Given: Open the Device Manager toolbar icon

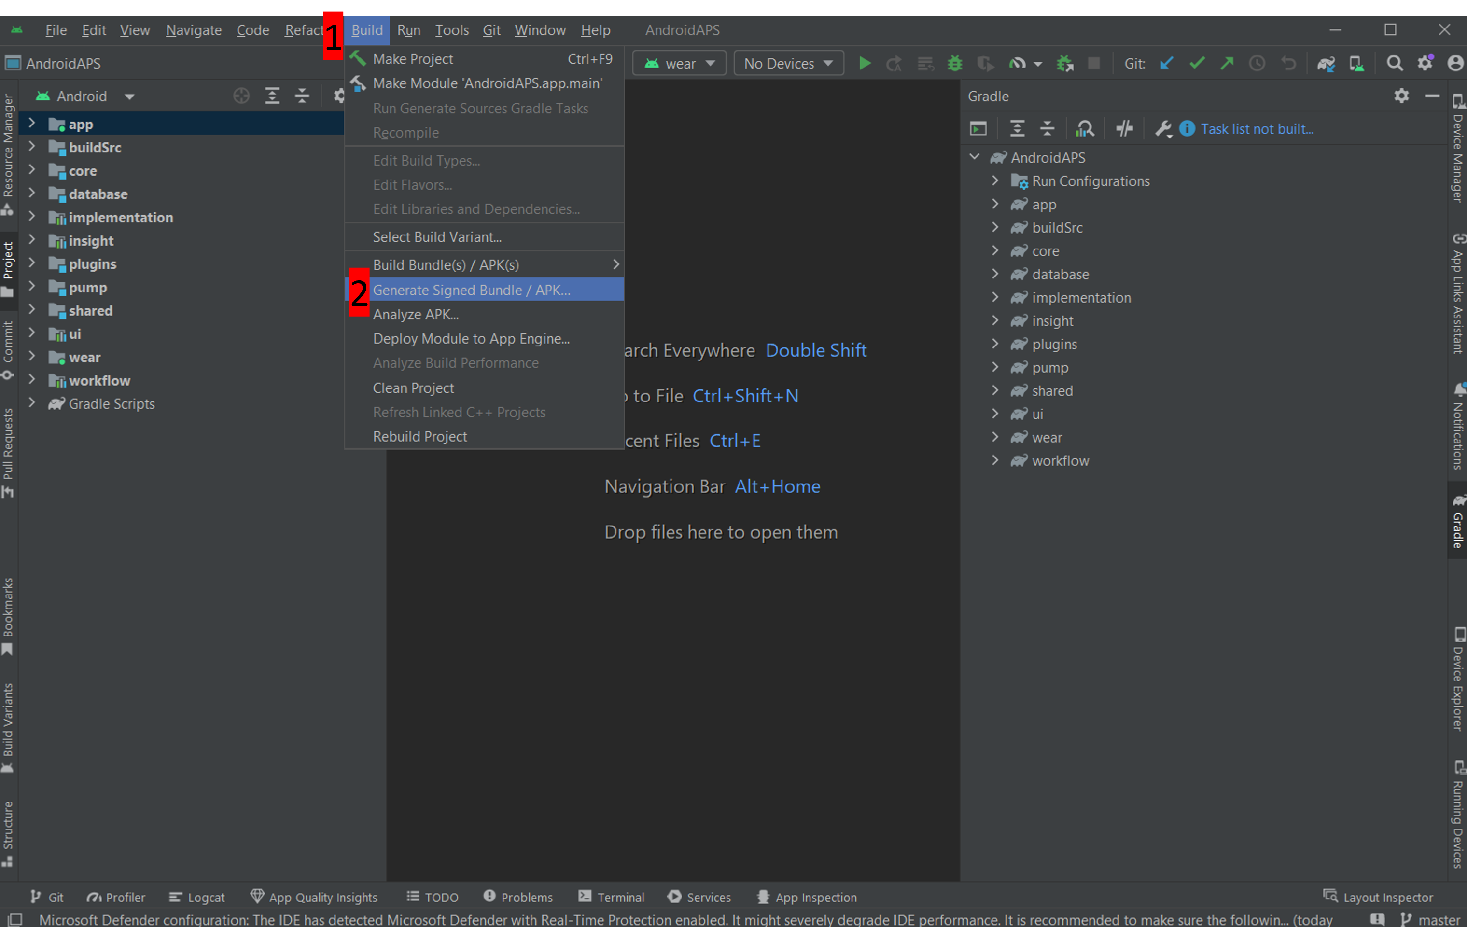Looking at the screenshot, I should (x=1357, y=63).
